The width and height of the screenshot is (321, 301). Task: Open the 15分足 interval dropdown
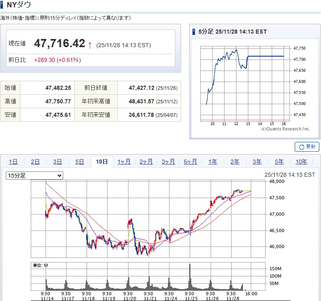[34, 176]
